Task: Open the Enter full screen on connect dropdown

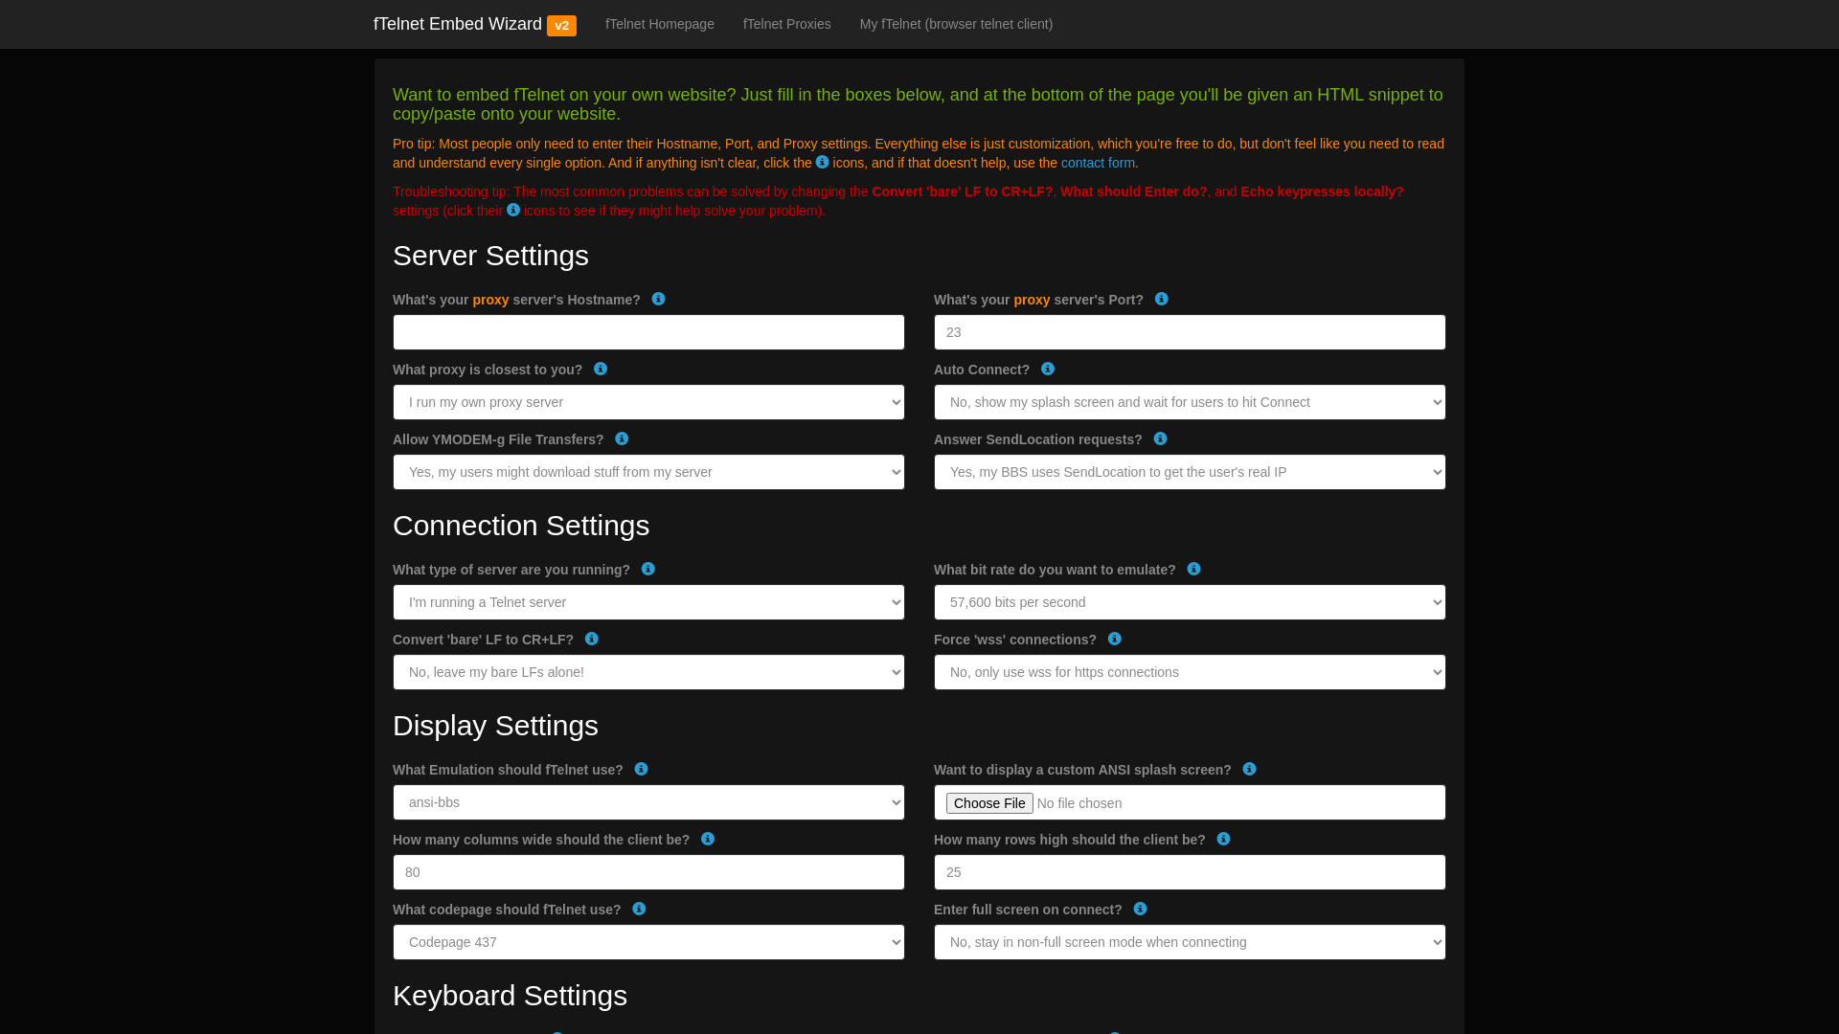Action: pos(1190,942)
